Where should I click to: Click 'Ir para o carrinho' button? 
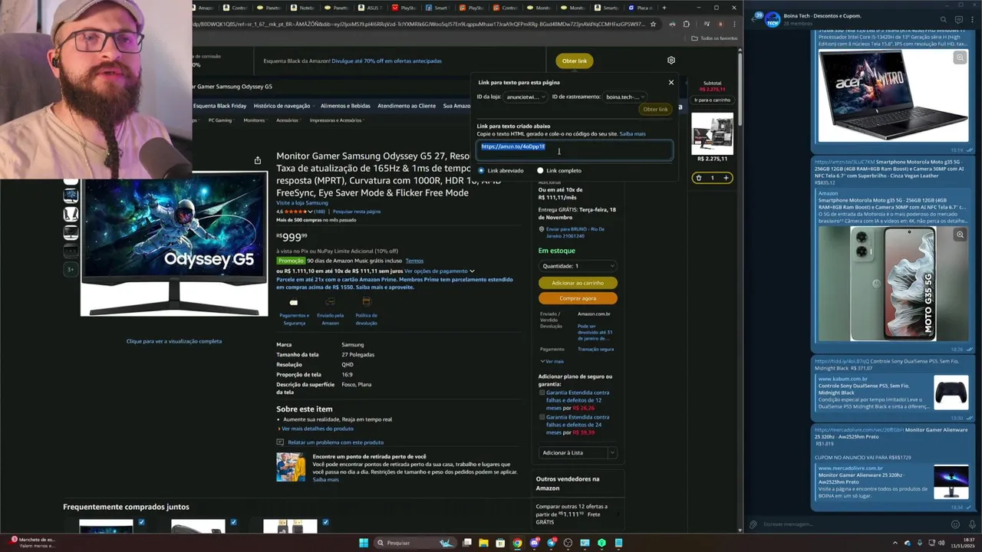click(712, 100)
